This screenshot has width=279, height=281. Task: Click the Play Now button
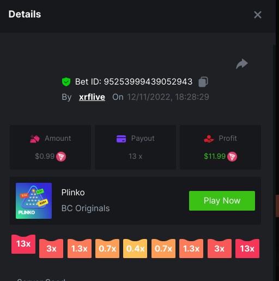(x=222, y=201)
